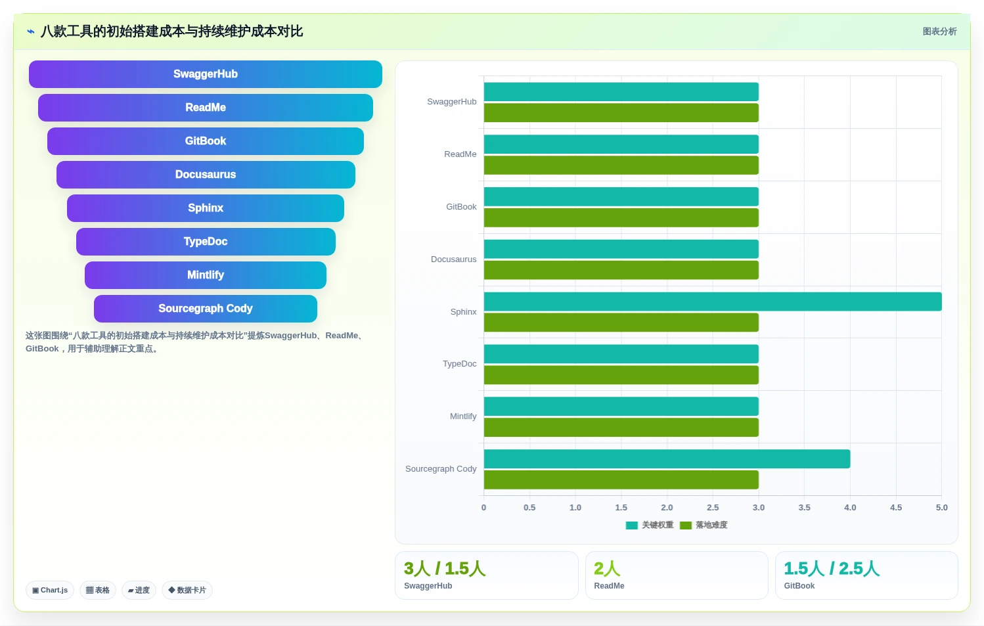Open the SwaggerHub 3人 / 1.5人 data card

[487, 575]
